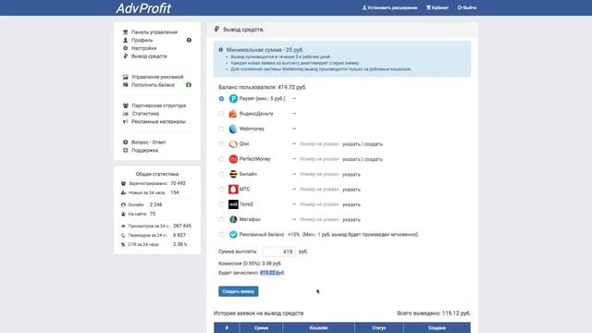Focus the Сумма выплаты amount field
Image resolution: width=592 pixels, height=333 pixels.
click(x=279, y=252)
